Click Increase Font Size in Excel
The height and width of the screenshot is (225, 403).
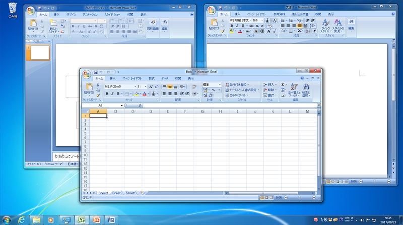(x=151, y=87)
